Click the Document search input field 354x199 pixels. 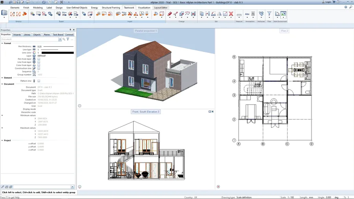tap(30, 39)
